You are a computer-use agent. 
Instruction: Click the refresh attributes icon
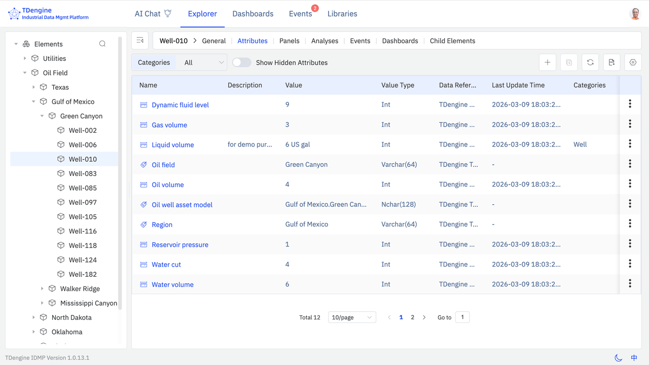[x=590, y=62]
